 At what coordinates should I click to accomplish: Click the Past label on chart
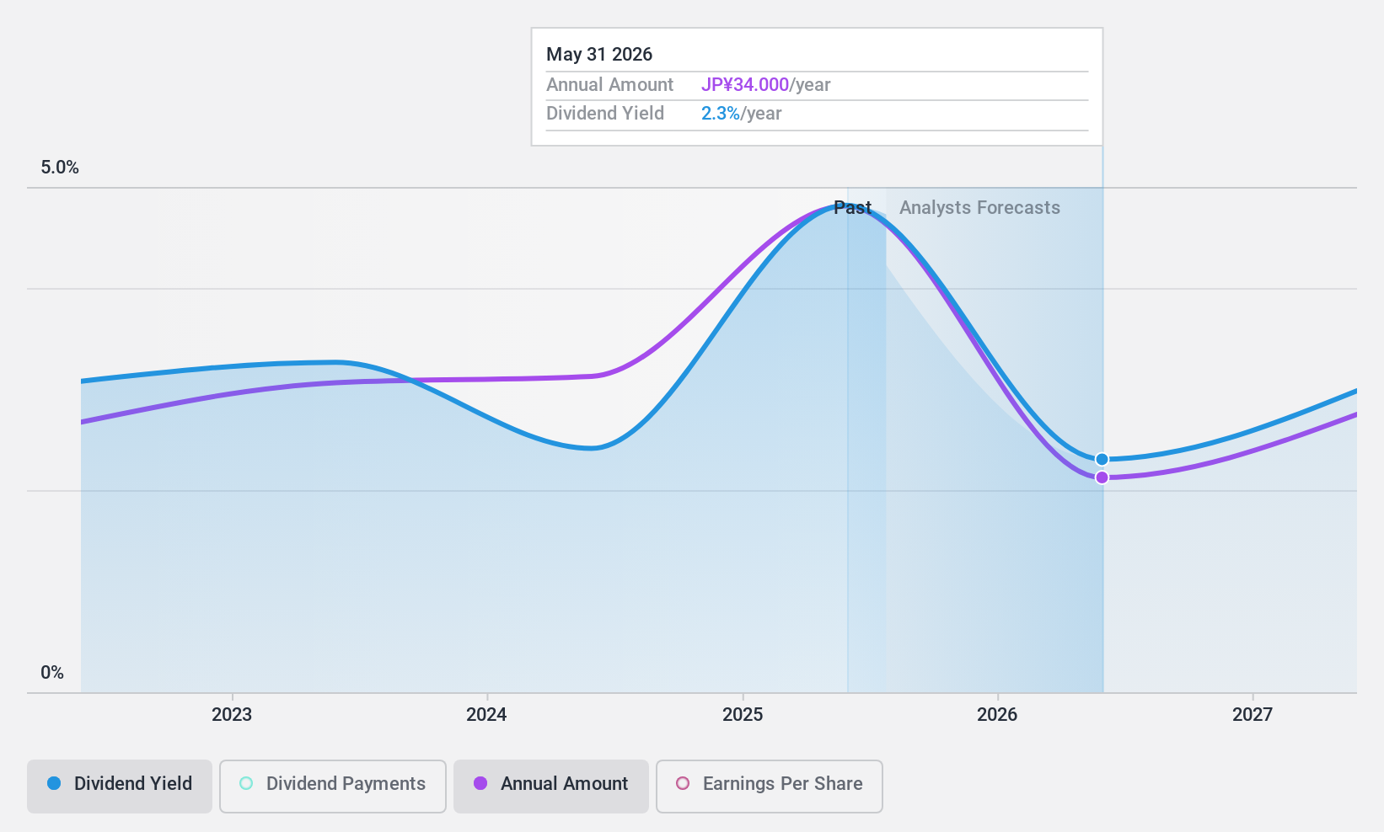(852, 208)
